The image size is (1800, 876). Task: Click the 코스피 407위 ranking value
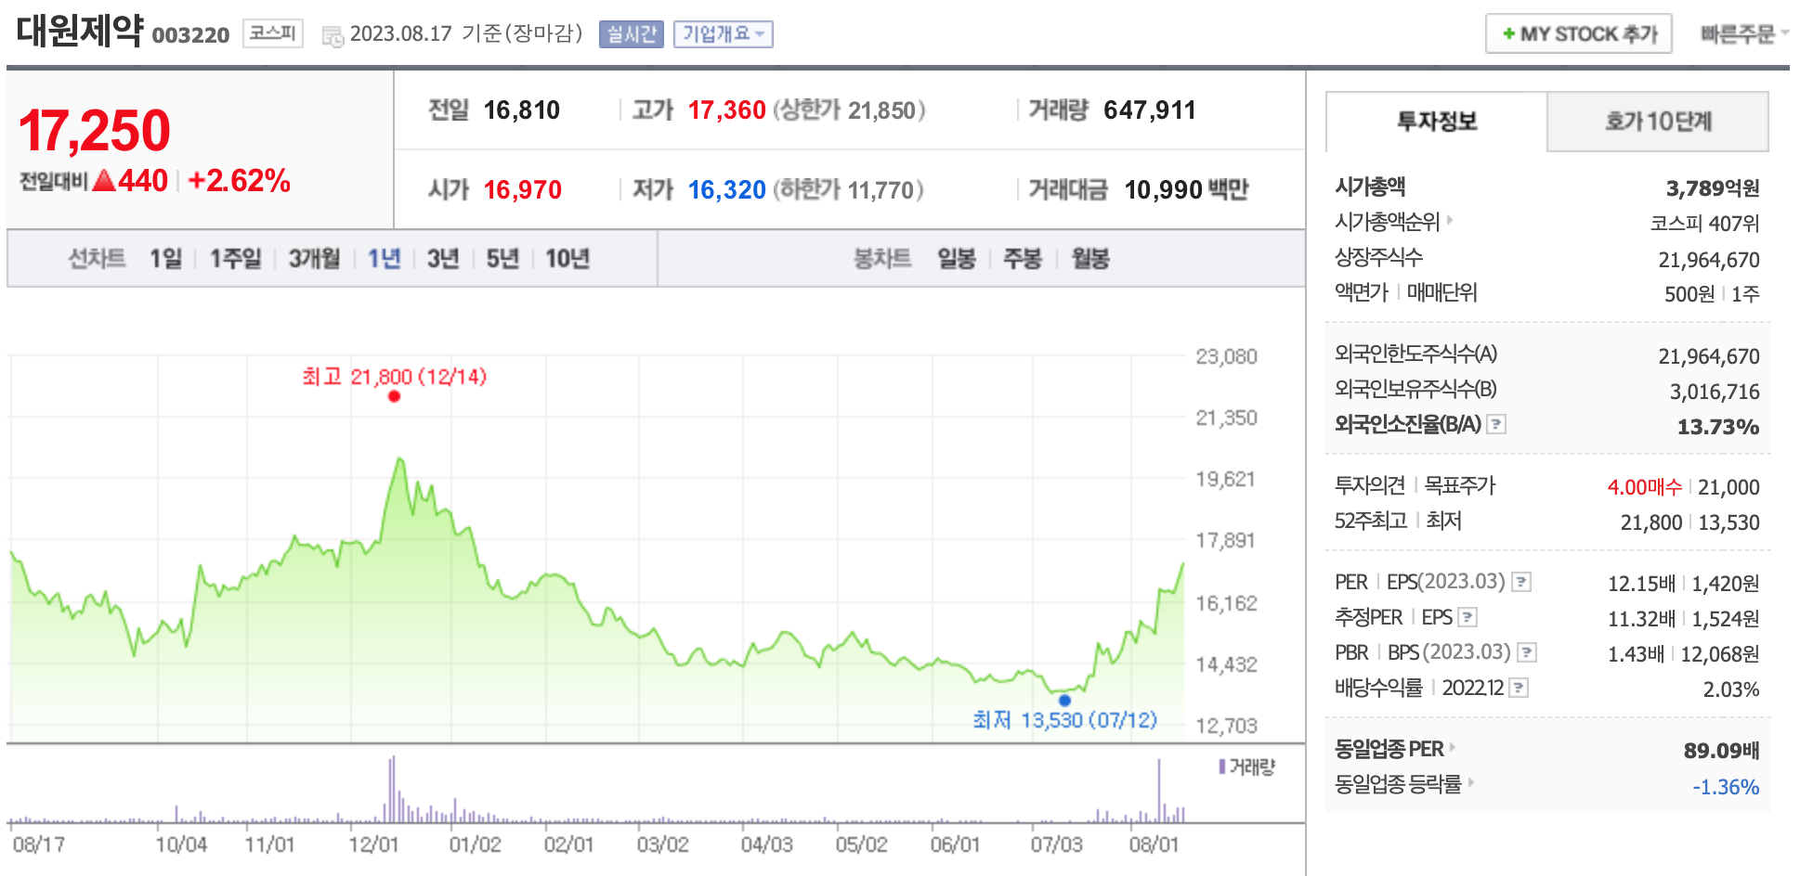(1704, 224)
